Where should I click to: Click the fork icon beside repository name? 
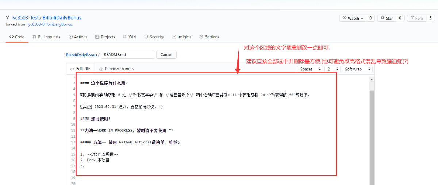(x=8, y=18)
